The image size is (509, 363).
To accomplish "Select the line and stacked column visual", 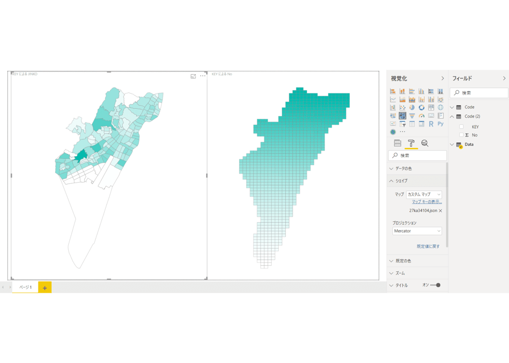I will click(421, 100).
